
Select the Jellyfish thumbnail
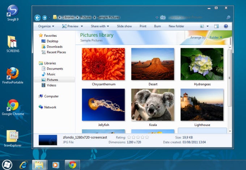point(103,105)
